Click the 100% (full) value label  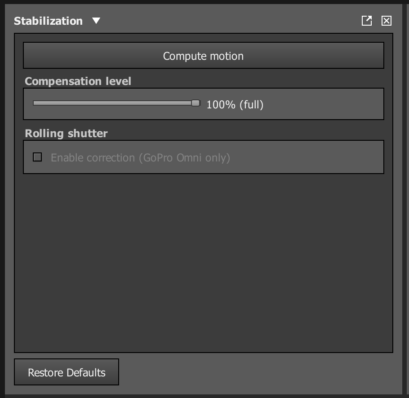tap(236, 104)
